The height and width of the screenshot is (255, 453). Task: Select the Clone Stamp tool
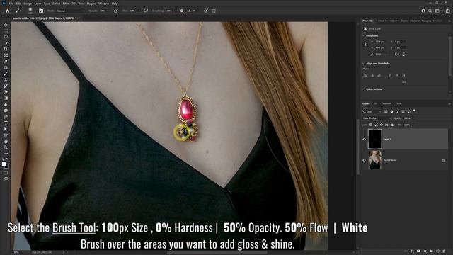tap(6, 80)
